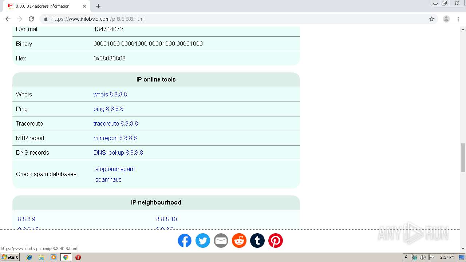View site security lock info
This screenshot has height=262, width=466.
46,19
